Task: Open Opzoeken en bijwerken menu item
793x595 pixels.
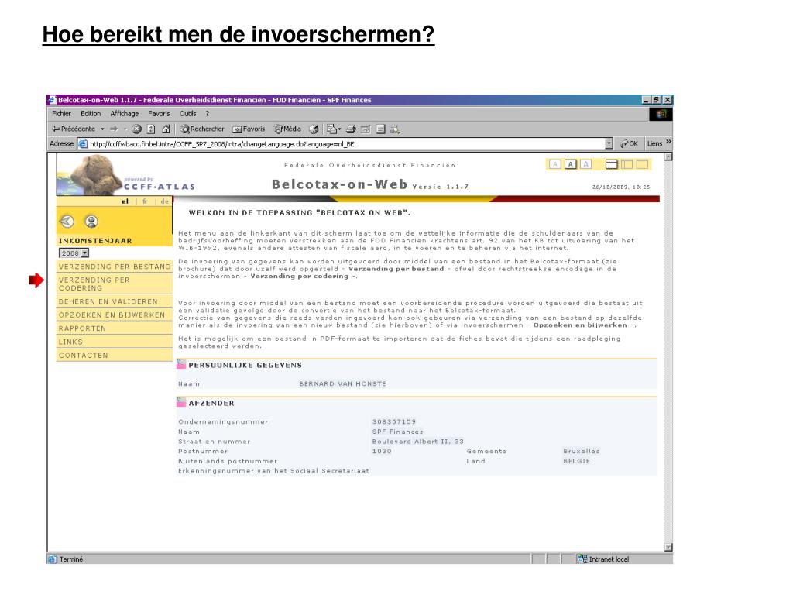Action: pyautogui.click(x=115, y=315)
